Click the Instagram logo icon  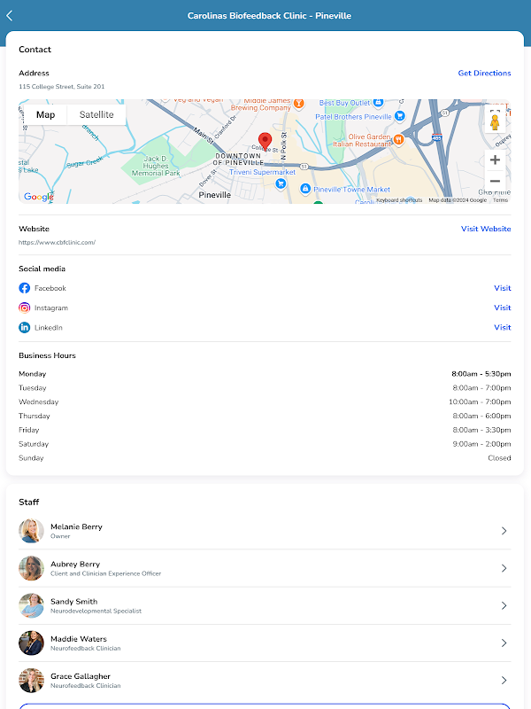click(25, 308)
